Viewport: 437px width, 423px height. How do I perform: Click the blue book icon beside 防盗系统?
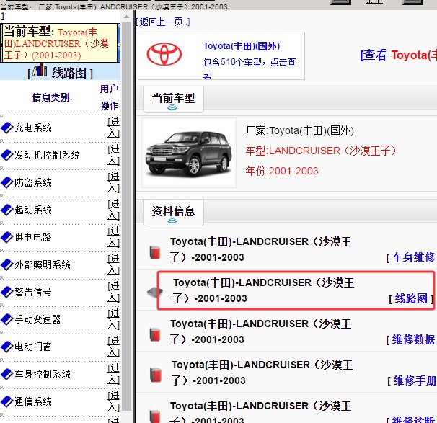(7, 182)
